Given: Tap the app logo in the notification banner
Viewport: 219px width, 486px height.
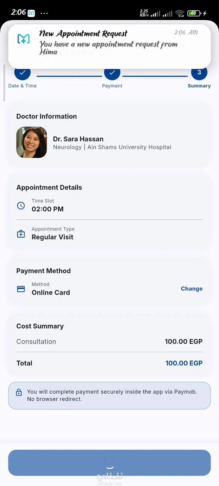Looking at the screenshot, I should [23, 39].
